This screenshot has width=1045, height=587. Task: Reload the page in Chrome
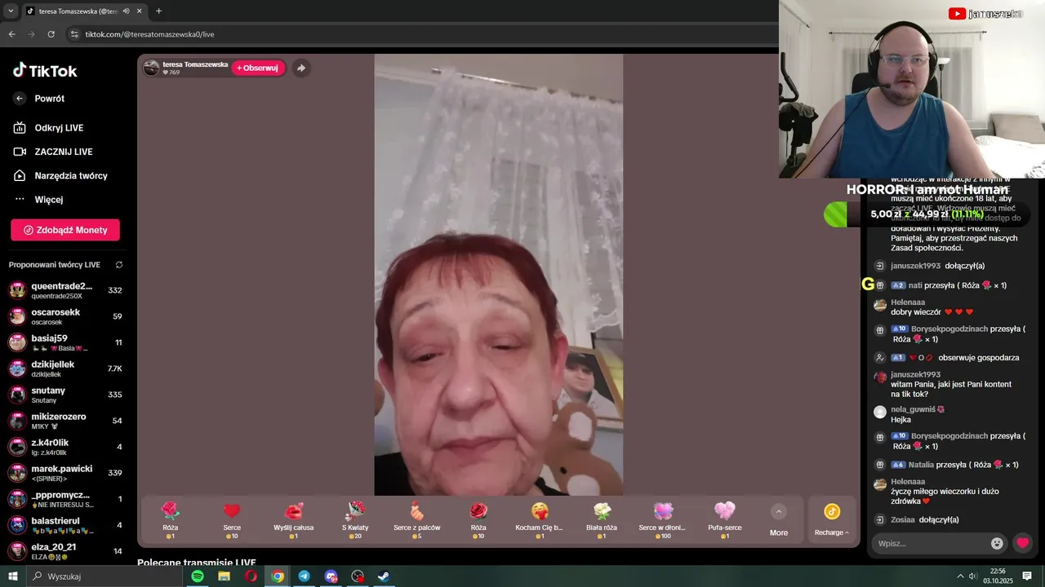(x=51, y=34)
